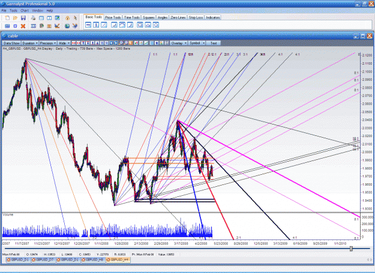This screenshot has width=375, height=273.
Task: Click the 11/7/2007 date axis label
Action: click(22, 244)
